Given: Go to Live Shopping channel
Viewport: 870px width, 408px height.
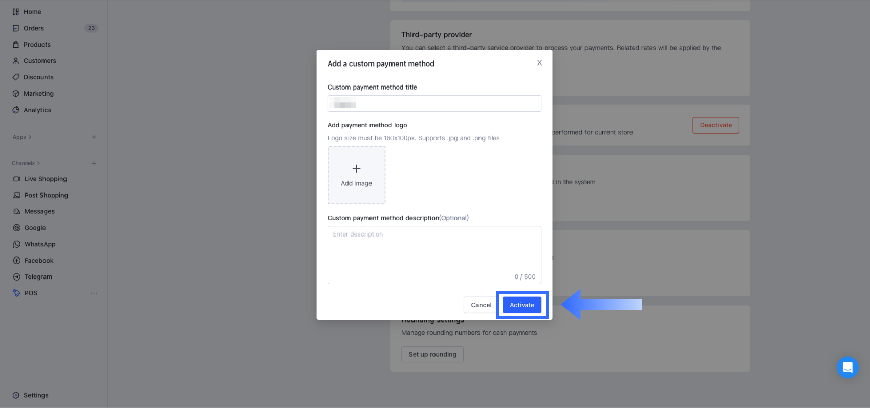Looking at the screenshot, I should [46, 179].
